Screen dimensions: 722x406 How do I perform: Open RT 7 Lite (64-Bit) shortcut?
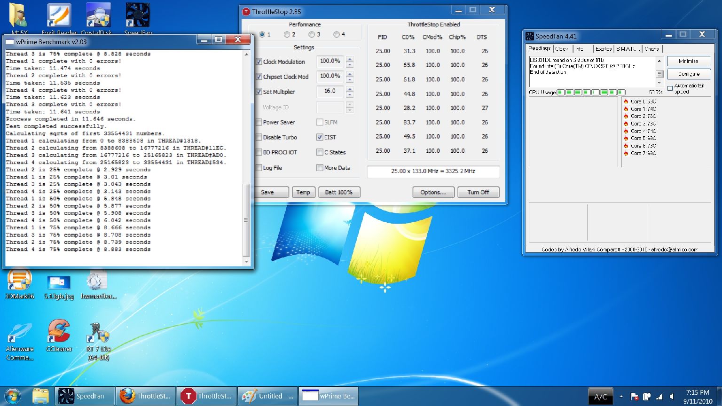click(x=98, y=341)
